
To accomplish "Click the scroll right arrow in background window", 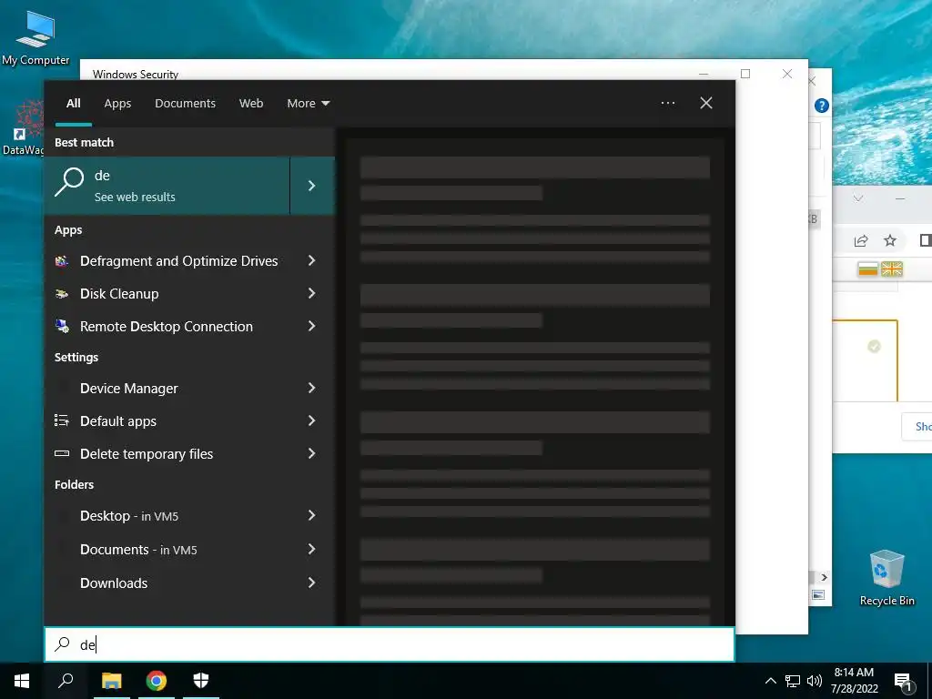I will [824, 577].
